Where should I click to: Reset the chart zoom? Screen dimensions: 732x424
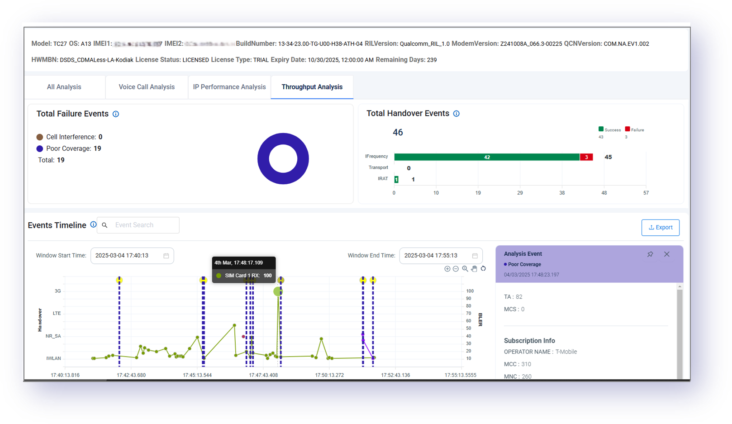click(483, 269)
